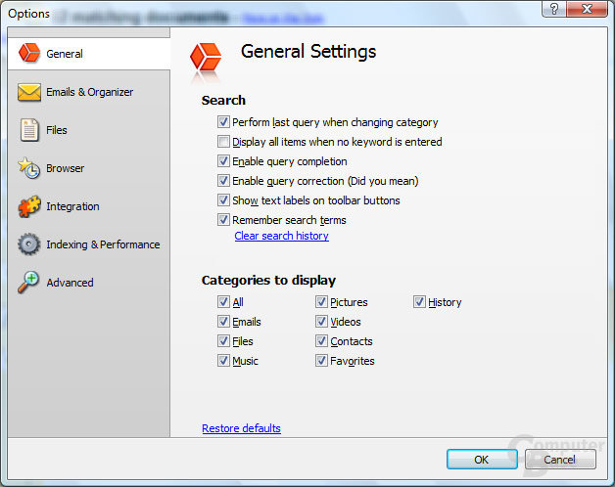
Task: Switch to the Indexing & Performance tab
Action: point(89,244)
